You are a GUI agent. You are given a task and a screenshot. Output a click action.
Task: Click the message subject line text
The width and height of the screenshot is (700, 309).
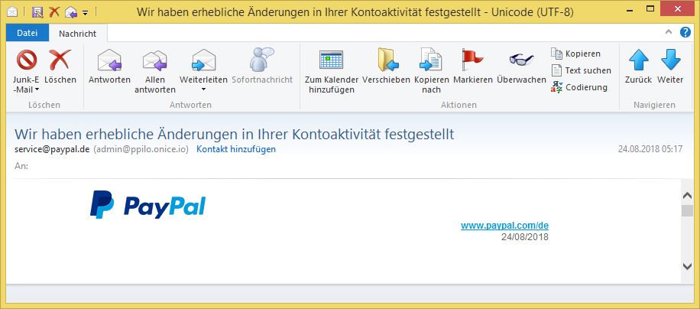coord(235,134)
